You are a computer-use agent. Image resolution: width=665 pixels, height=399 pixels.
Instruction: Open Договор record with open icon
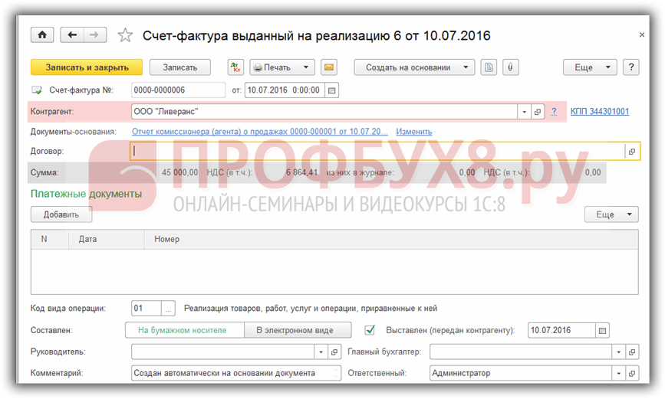pyautogui.click(x=632, y=151)
